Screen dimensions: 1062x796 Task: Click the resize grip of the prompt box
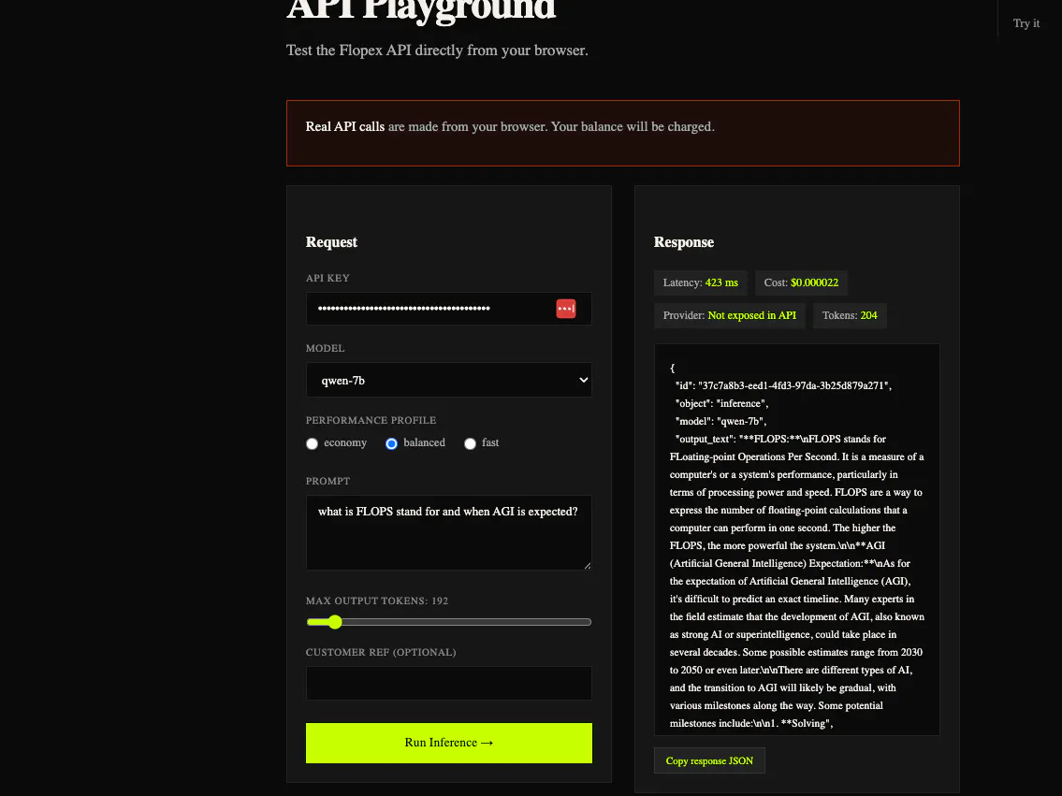(x=588, y=565)
